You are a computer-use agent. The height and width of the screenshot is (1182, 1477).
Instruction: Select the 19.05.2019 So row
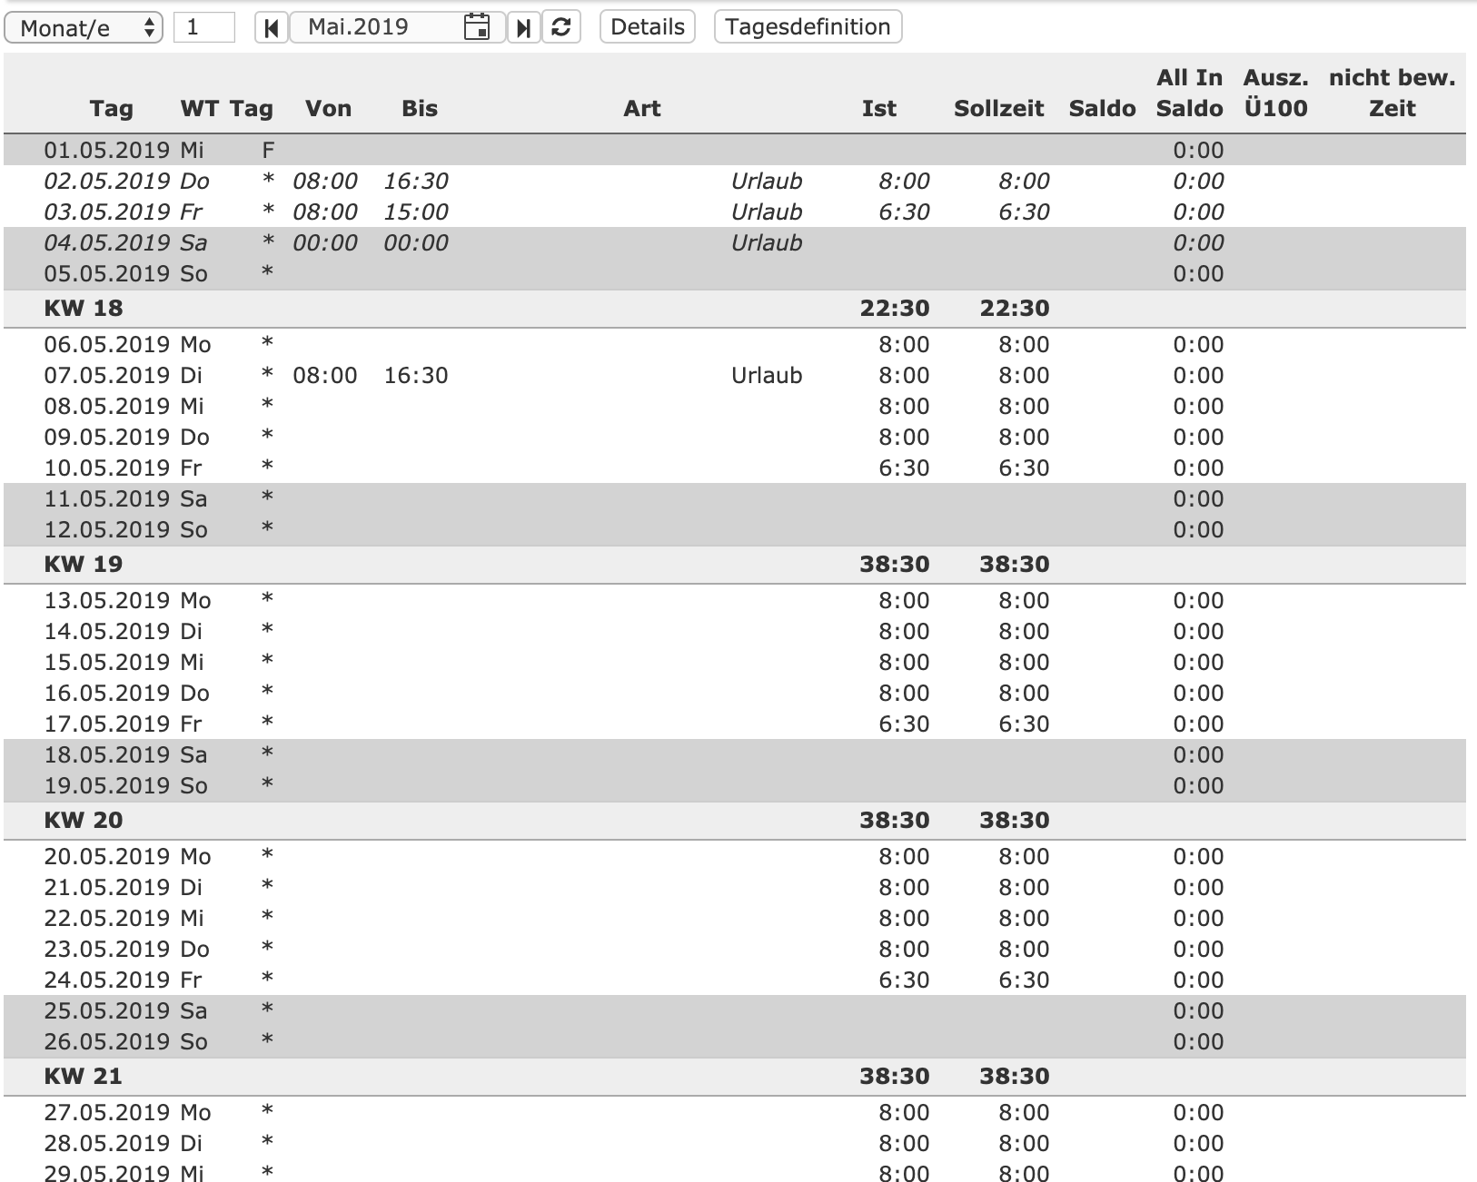tap(735, 785)
